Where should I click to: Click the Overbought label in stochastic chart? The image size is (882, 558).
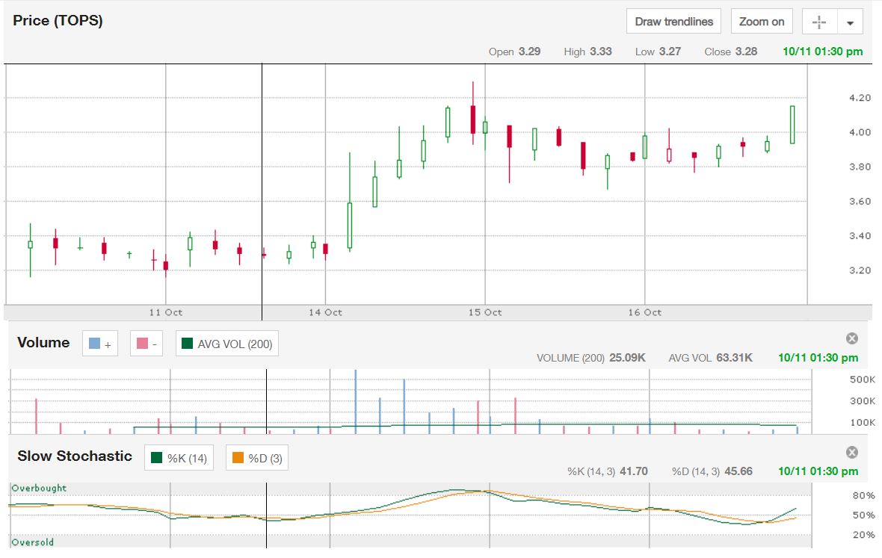39,488
